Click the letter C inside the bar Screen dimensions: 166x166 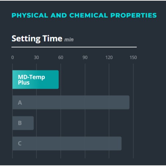pos(20,143)
